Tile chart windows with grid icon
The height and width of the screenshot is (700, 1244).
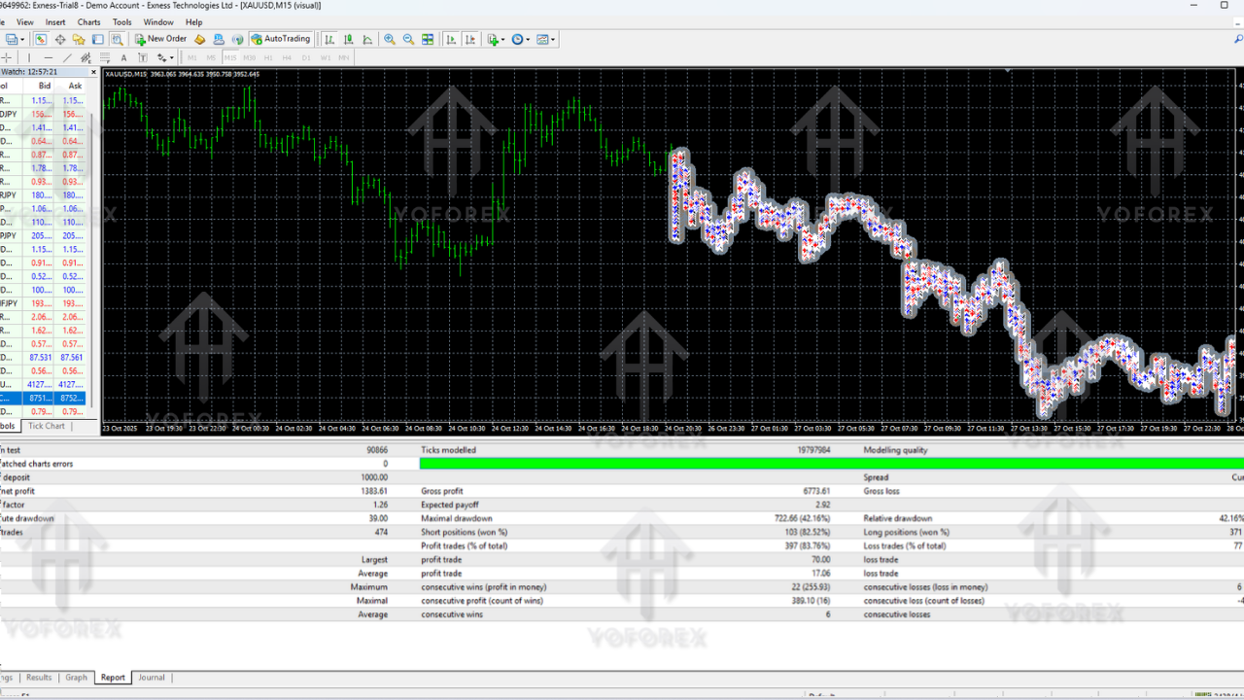428,40
